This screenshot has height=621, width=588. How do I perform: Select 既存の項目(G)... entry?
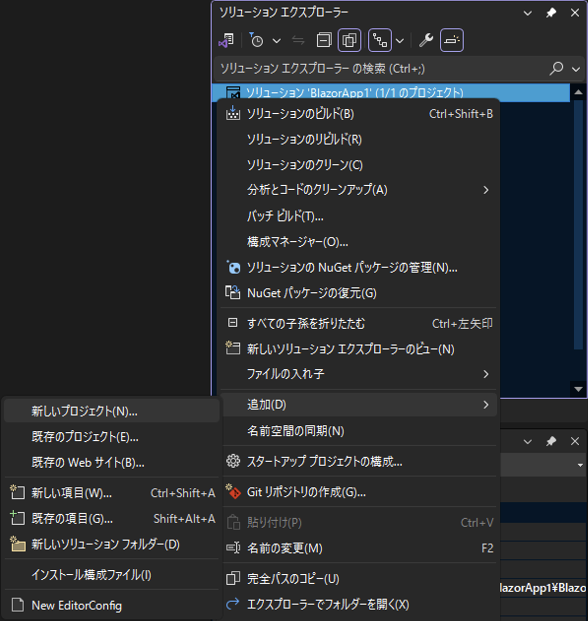click(x=112, y=518)
